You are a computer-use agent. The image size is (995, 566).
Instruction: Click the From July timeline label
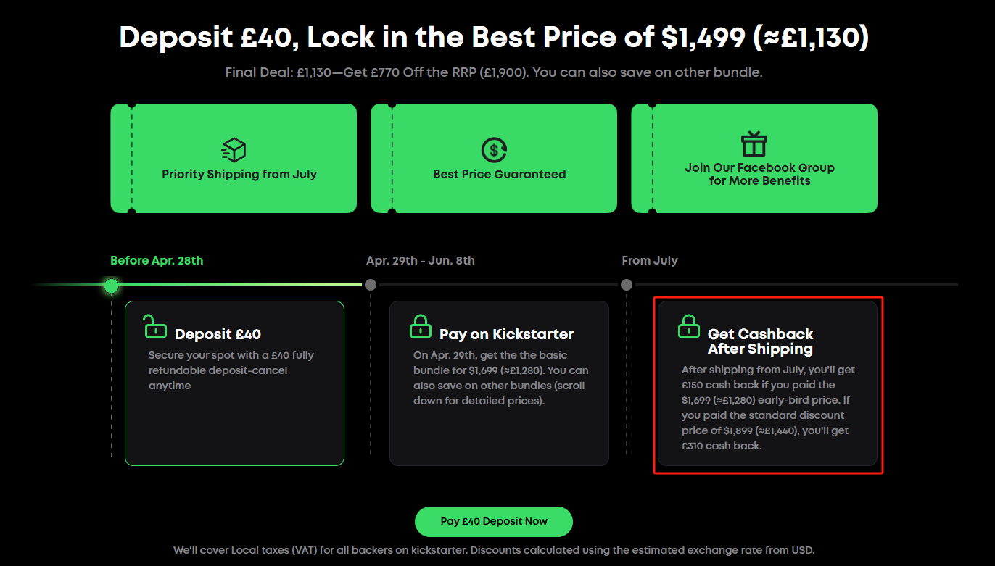pyautogui.click(x=650, y=260)
